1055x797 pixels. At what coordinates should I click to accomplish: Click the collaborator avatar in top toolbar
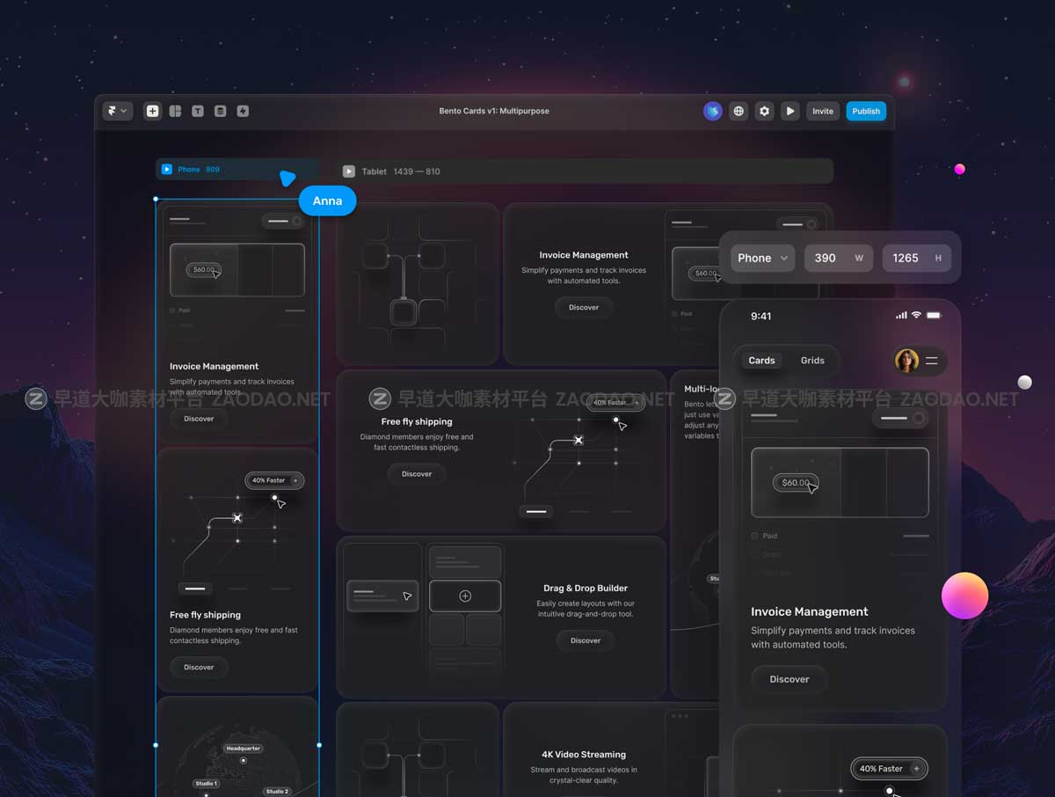(x=713, y=111)
